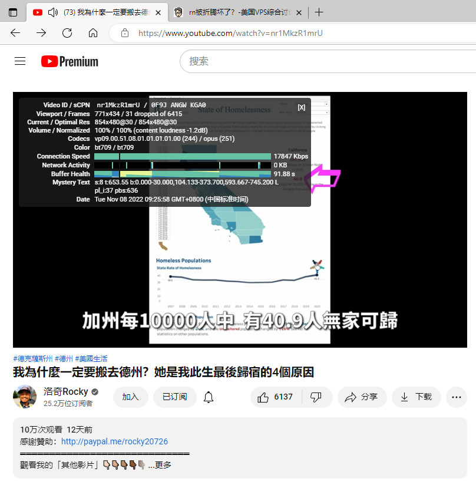Click the Date Tue Nov 08 2022 line

(171, 199)
